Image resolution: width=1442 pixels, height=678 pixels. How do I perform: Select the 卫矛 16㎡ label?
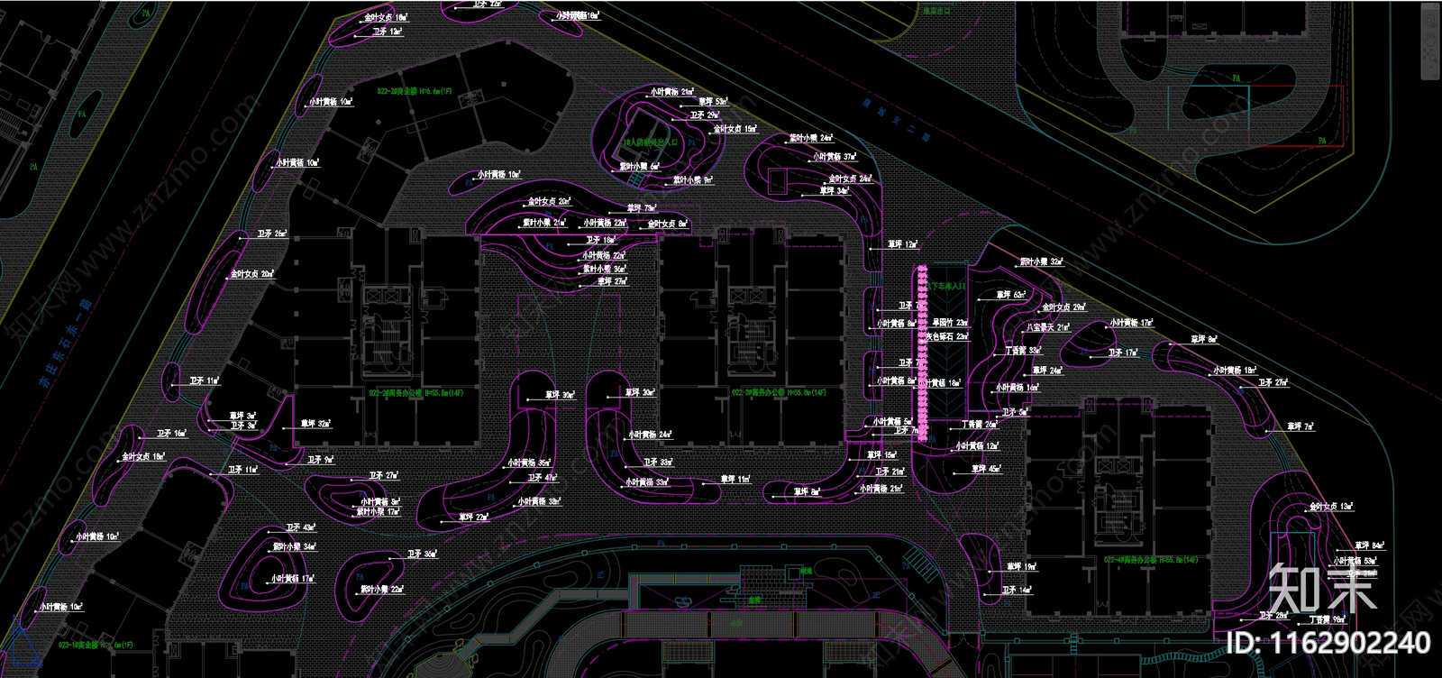point(172,434)
